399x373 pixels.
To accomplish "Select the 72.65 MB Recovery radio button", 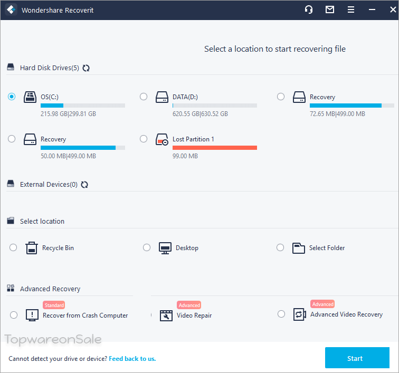I will 281,97.
